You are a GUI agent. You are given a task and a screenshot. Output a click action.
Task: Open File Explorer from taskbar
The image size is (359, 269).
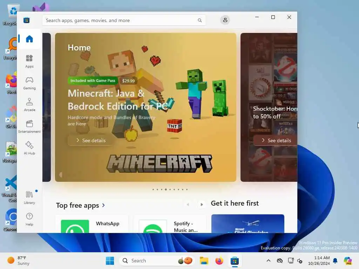click(204, 261)
